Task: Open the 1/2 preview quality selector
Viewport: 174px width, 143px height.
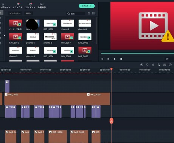Action: pyautogui.click(x=167, y=59)
